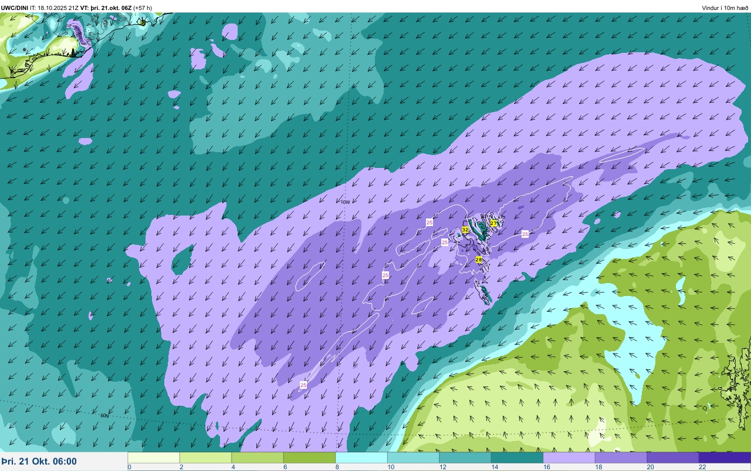Click legend scale value 18

click(597, 467)
